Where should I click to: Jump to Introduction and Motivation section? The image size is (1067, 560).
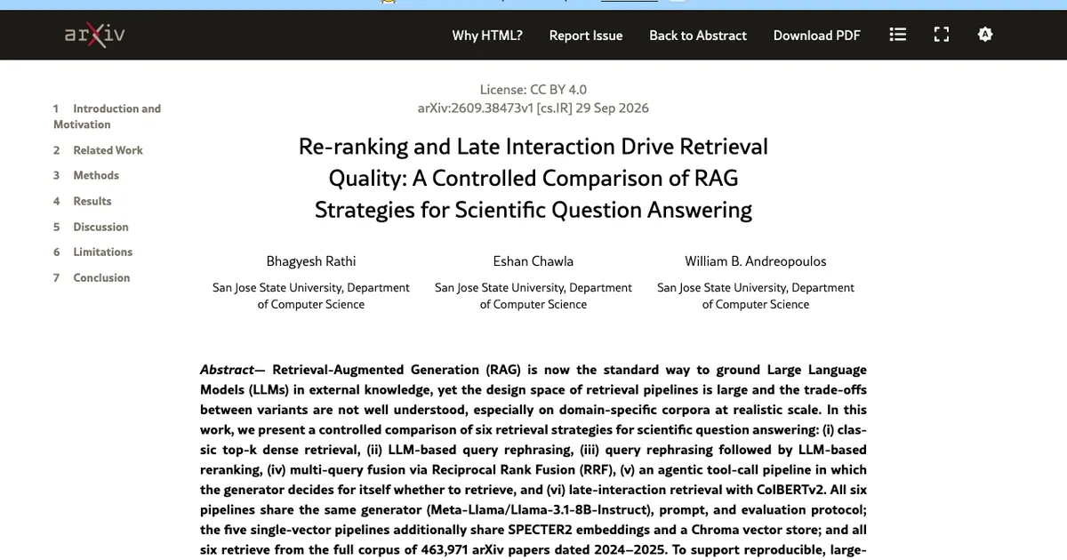107,116
